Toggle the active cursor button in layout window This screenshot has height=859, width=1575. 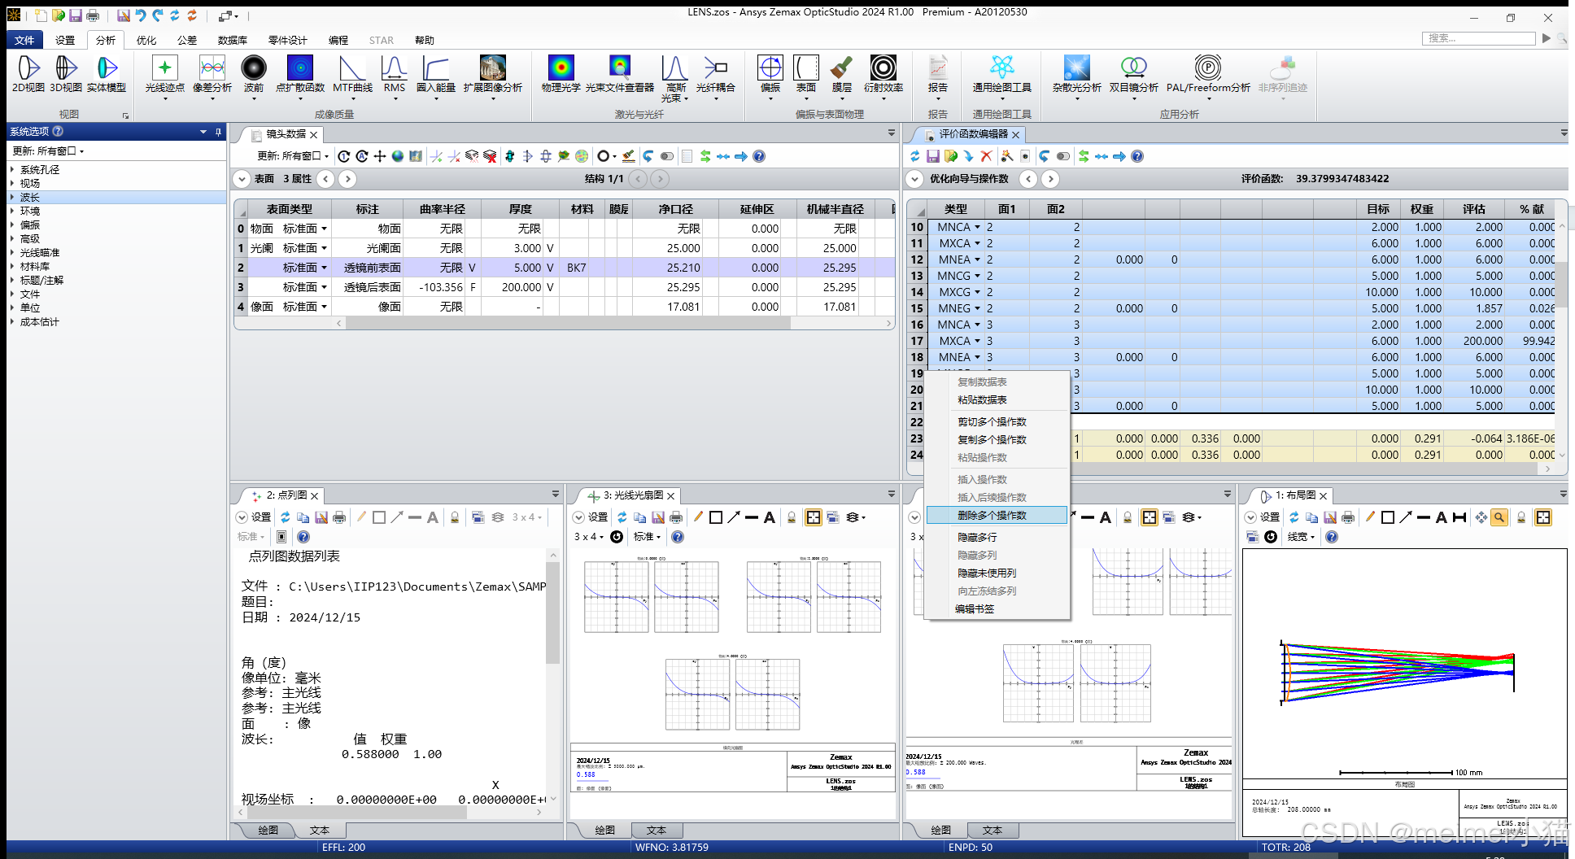tap(1543, 517)
